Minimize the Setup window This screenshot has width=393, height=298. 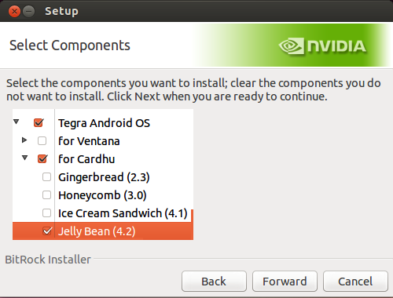[28, 12]
